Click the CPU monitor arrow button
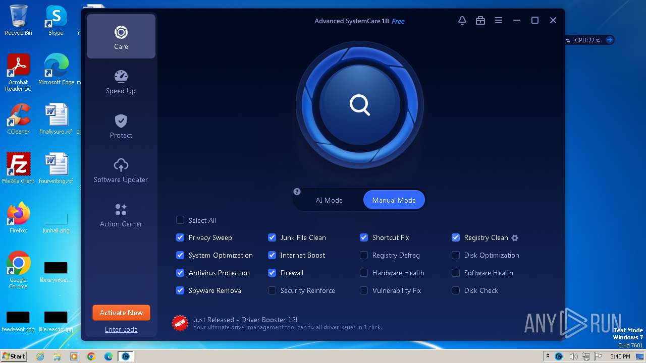The image size is (646, 363). [x=609, y=40]
